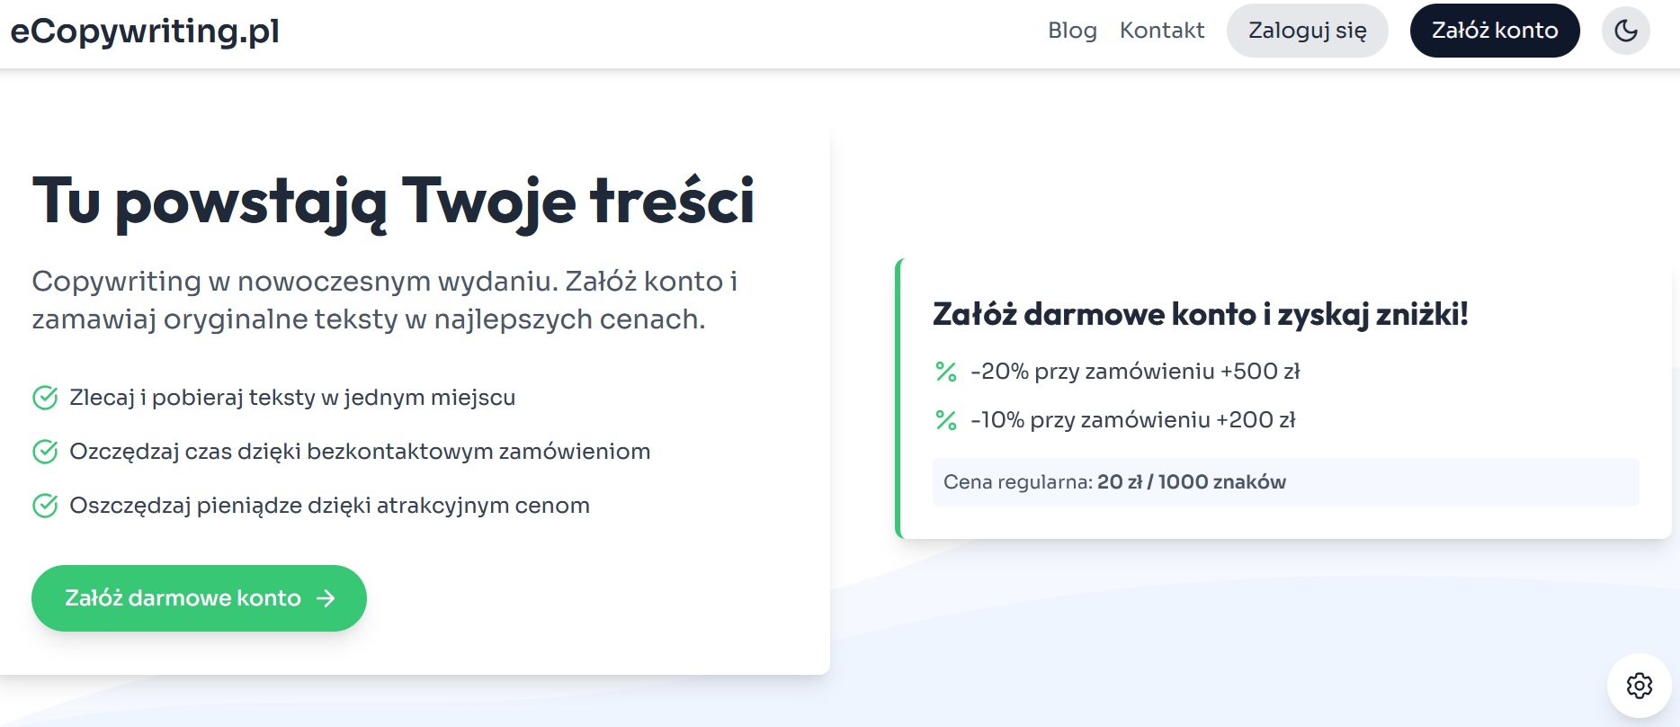Select the percent icon next to the -20% offer

point(943,371)
